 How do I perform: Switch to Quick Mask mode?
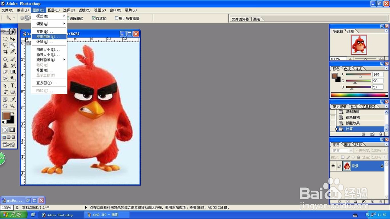tap(12, 129)
